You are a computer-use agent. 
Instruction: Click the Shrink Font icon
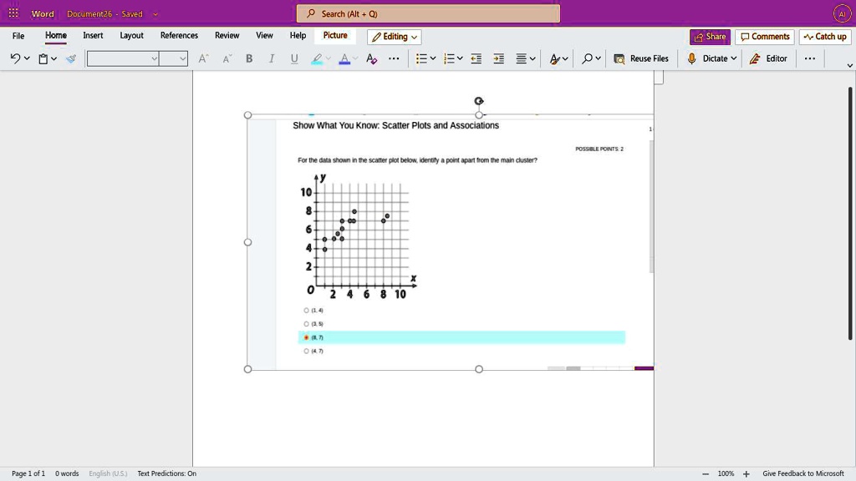pos(227,58)
